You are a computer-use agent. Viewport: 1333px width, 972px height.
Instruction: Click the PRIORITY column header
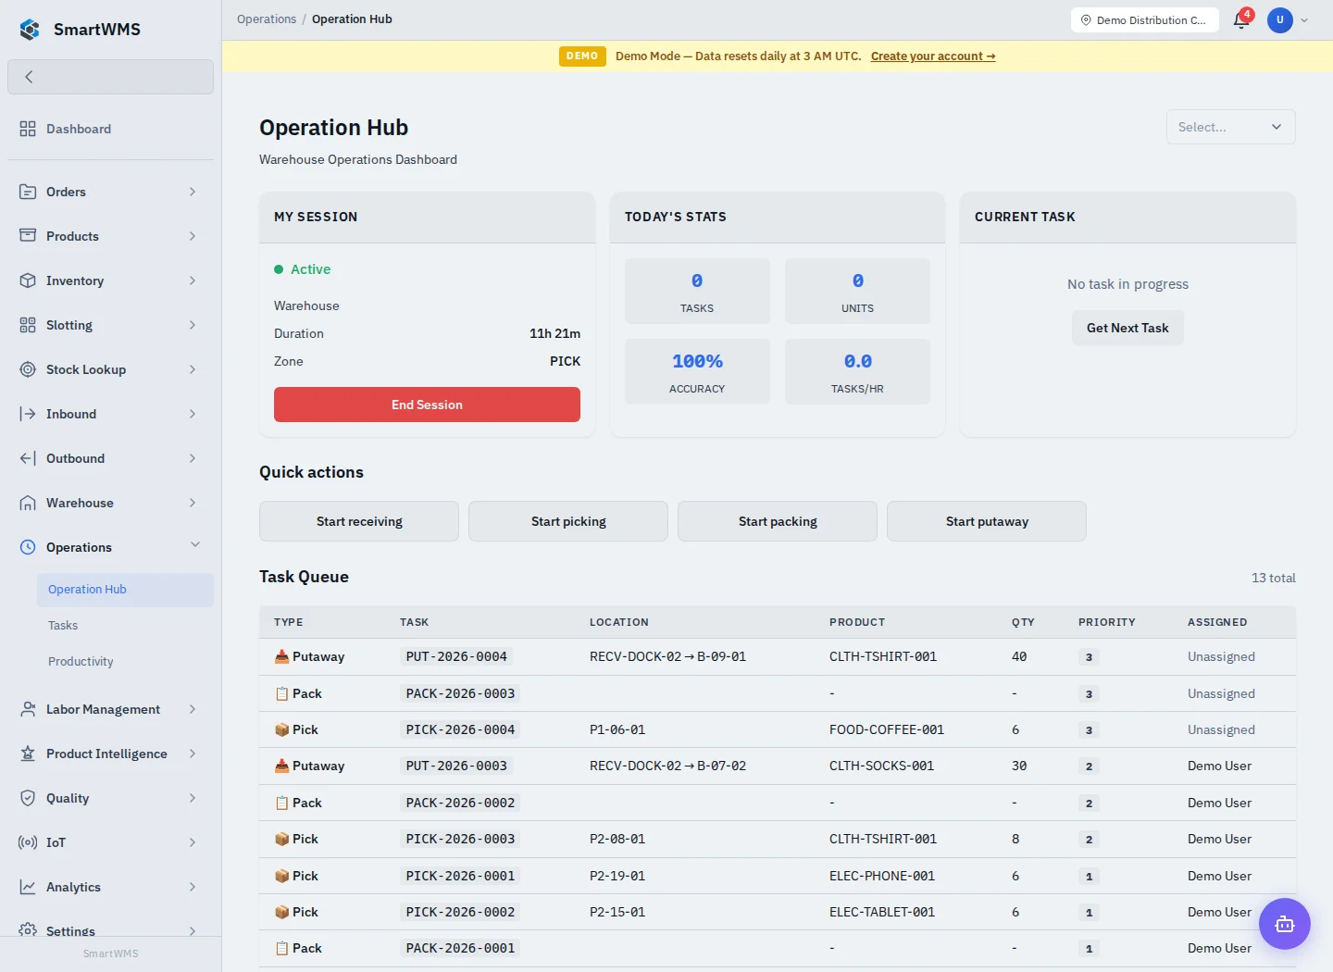(1107, 622)
